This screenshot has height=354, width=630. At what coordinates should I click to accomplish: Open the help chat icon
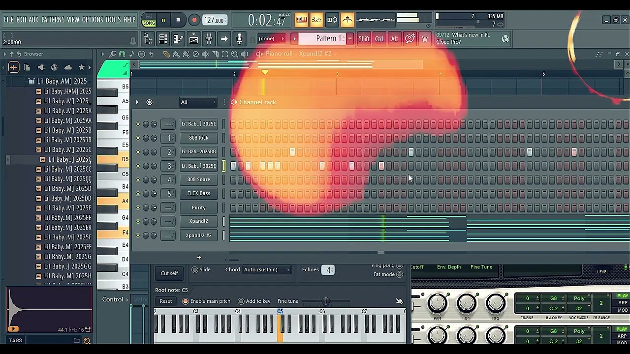click(x=409, y=39)
